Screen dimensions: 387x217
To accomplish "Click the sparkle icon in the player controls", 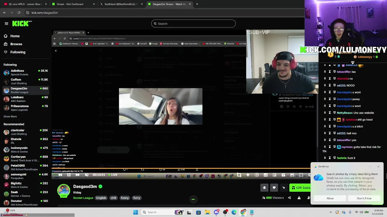I will click(248, 175).
